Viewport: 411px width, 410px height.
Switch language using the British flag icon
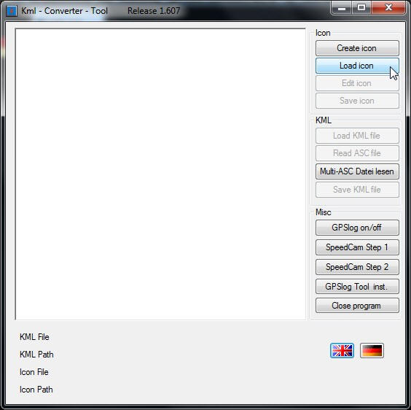[x=342, y=350]
